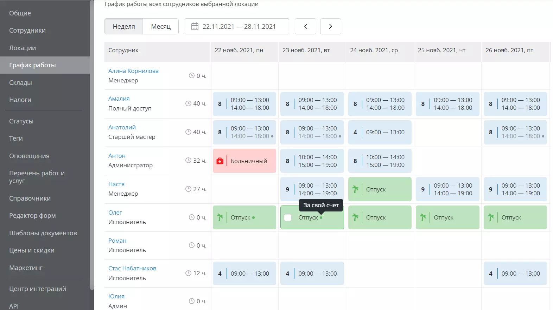Image resolution: width=553 pixels, height=310 pixels.
Task: Open Цены и скидки in the sidebar
Action: (x=32, y=250)
